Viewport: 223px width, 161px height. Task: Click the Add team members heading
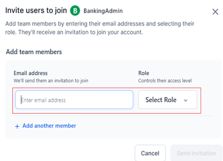tap(34, 52)
